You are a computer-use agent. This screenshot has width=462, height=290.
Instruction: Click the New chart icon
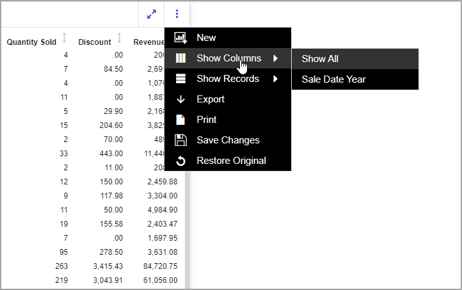point(180,38)
